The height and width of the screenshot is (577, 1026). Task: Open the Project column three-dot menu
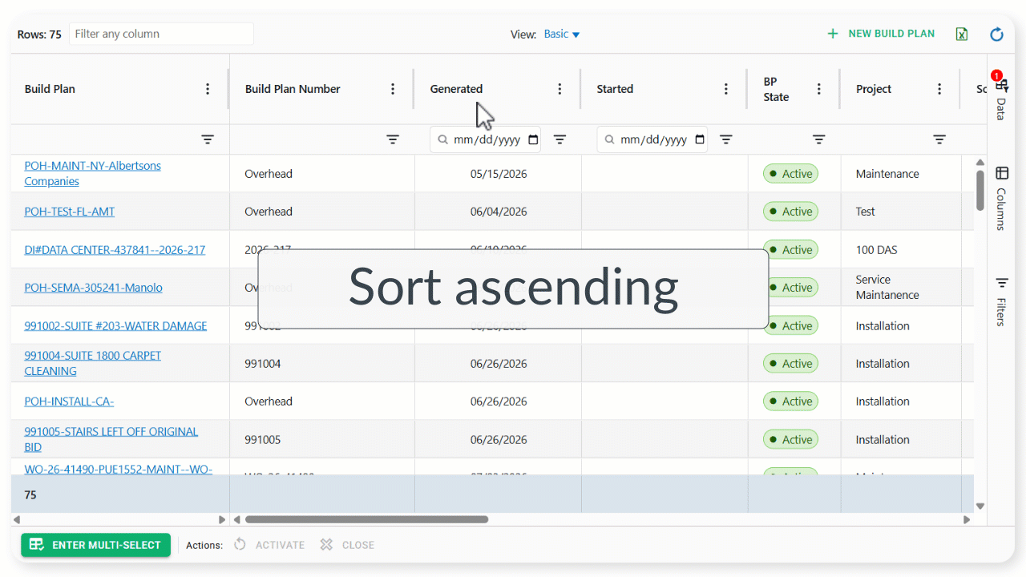click(939, 89)
